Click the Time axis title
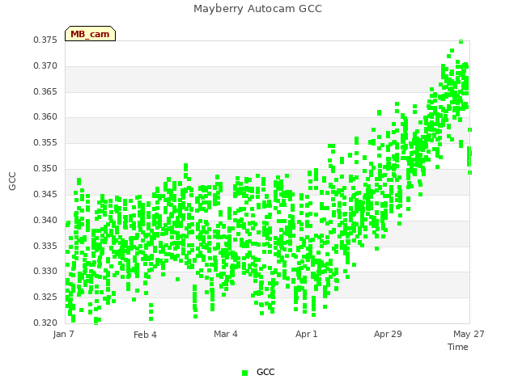The width and height of the screenshot is (518, 388). pyautogui.click(x=458, y=347)
